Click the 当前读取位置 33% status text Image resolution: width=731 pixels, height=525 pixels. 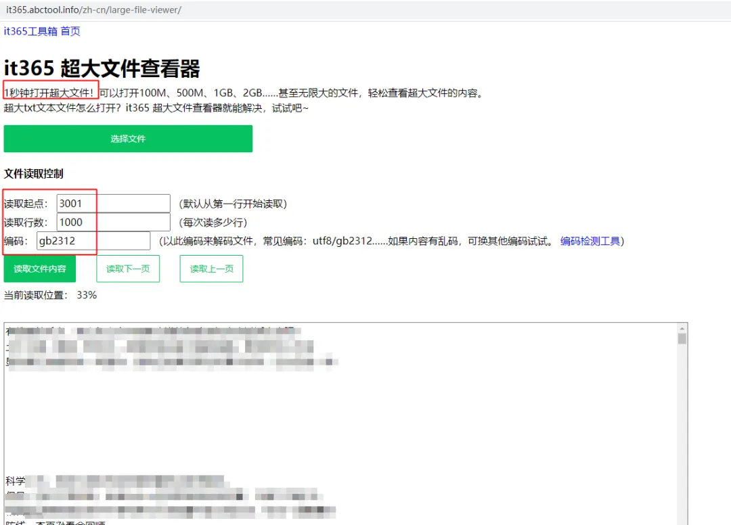coord(50,295)
